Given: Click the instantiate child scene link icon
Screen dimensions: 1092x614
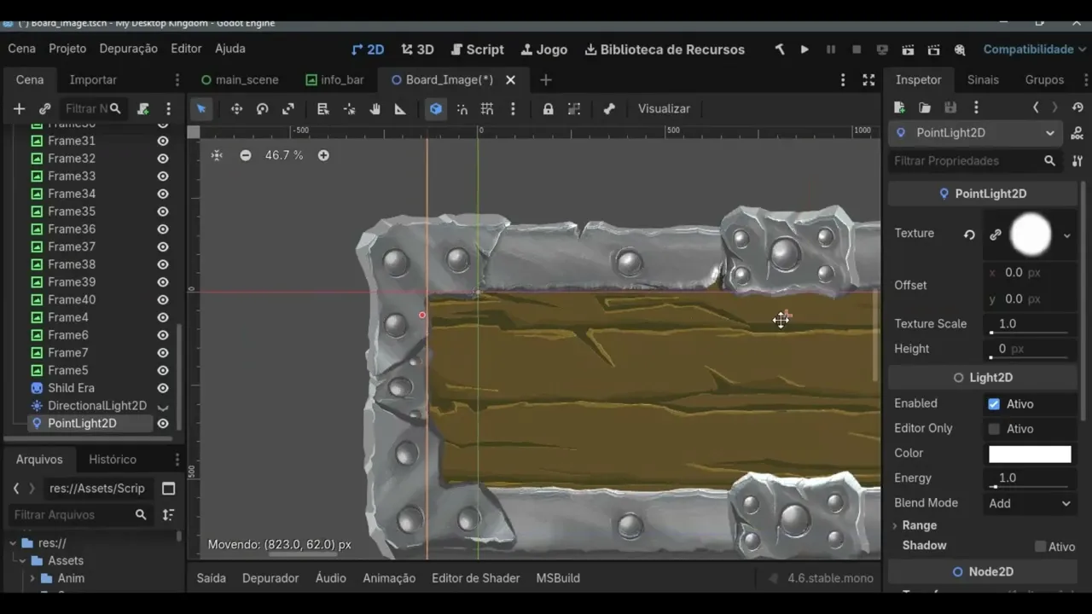Looking at the screenshot, I should click(44, 109).
